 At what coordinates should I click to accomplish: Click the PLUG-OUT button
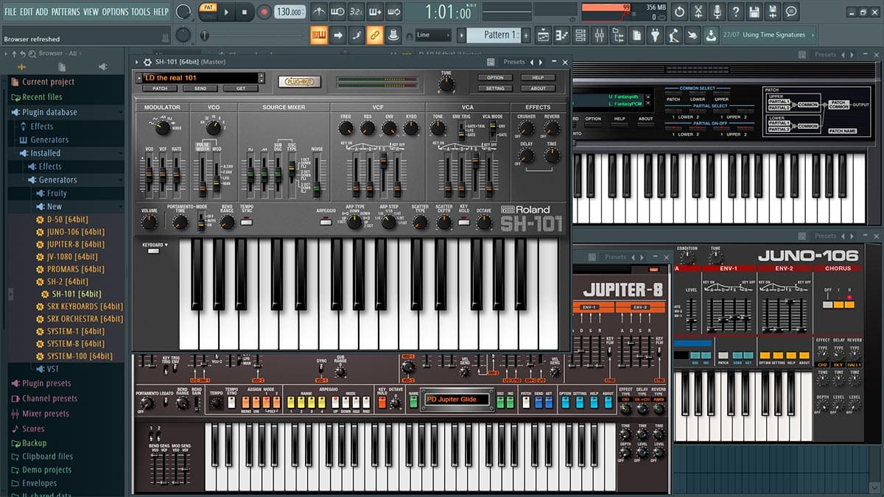300,81
